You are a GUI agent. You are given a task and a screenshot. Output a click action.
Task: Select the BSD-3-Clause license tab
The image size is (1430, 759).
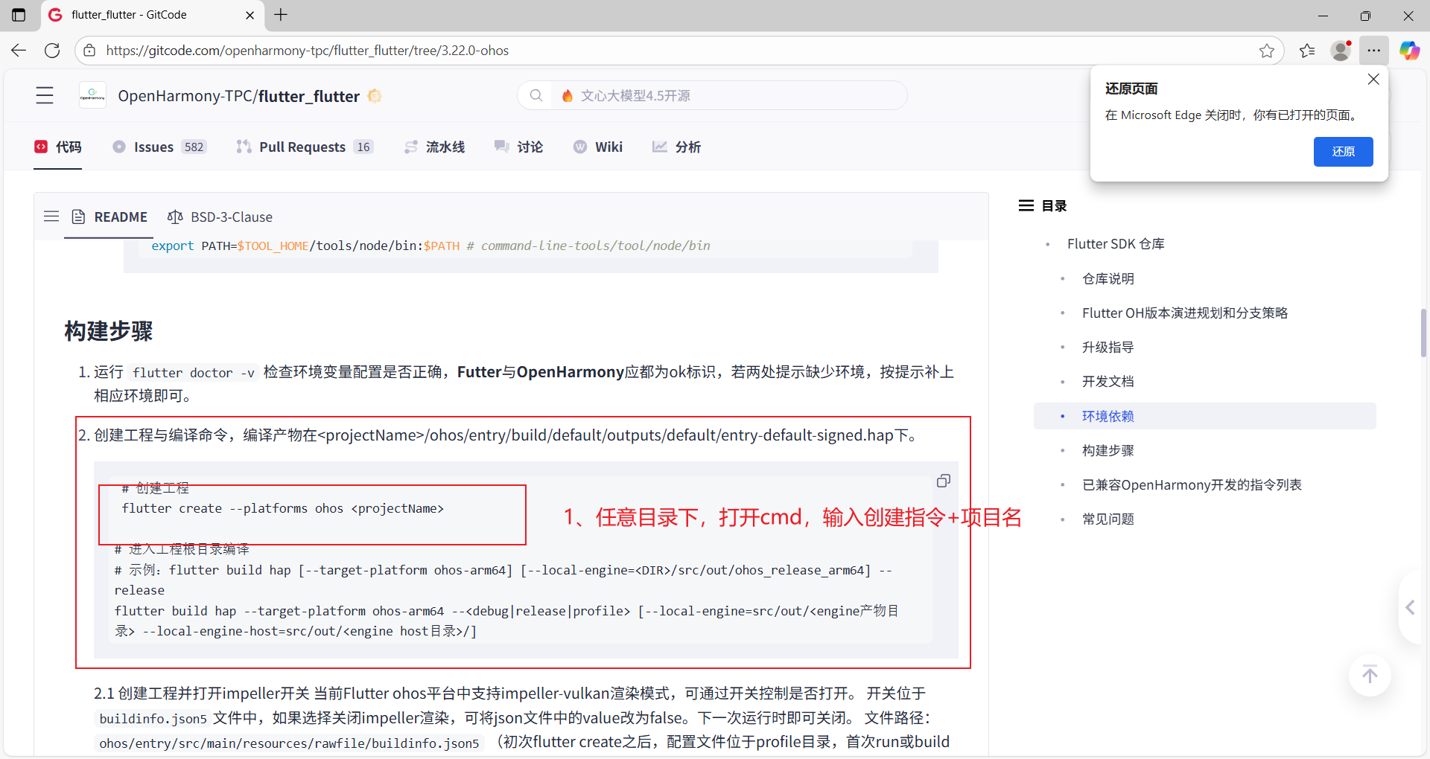coord(220,217)
